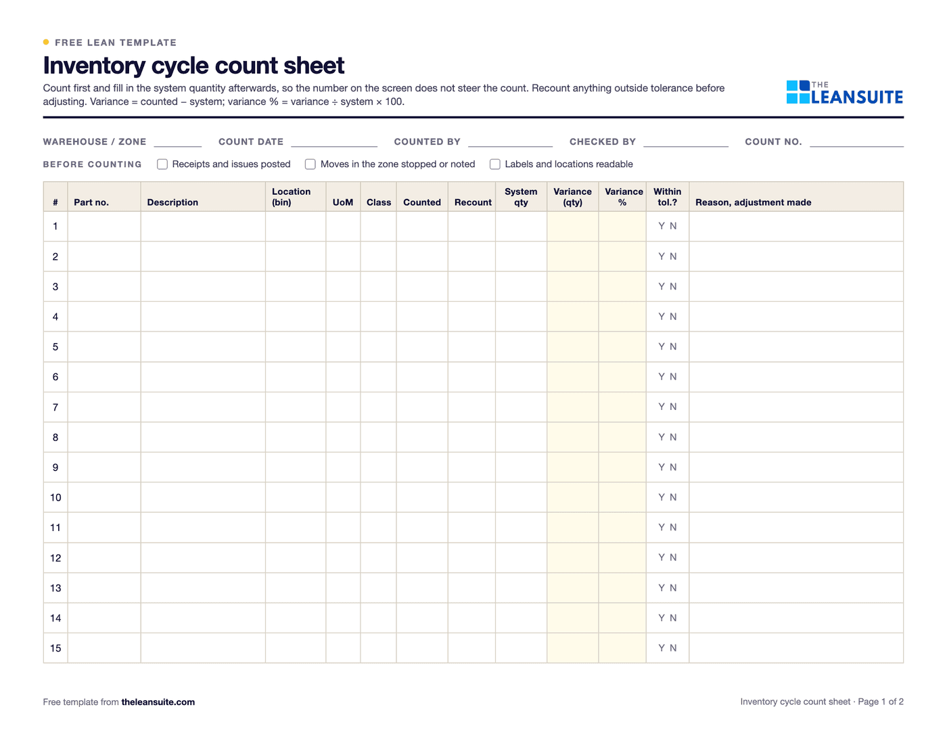Click the Count No. blank line
The width and height of the screenshot is (947, 732).
coord(856,141)
